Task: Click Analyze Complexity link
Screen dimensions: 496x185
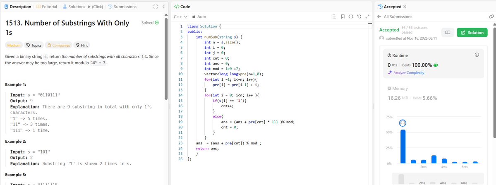Action: pos(406,73)
